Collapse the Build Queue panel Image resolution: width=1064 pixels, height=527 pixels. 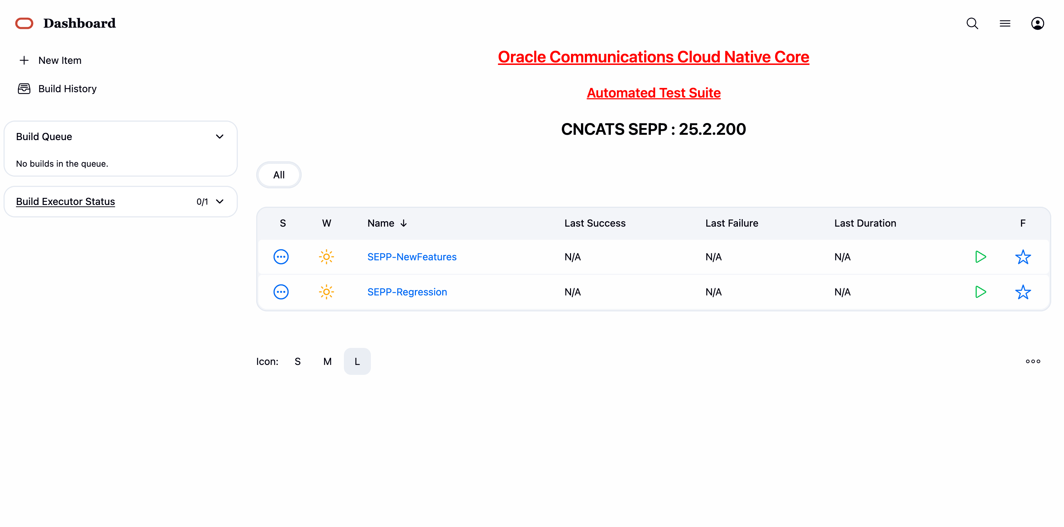(219, 137)
